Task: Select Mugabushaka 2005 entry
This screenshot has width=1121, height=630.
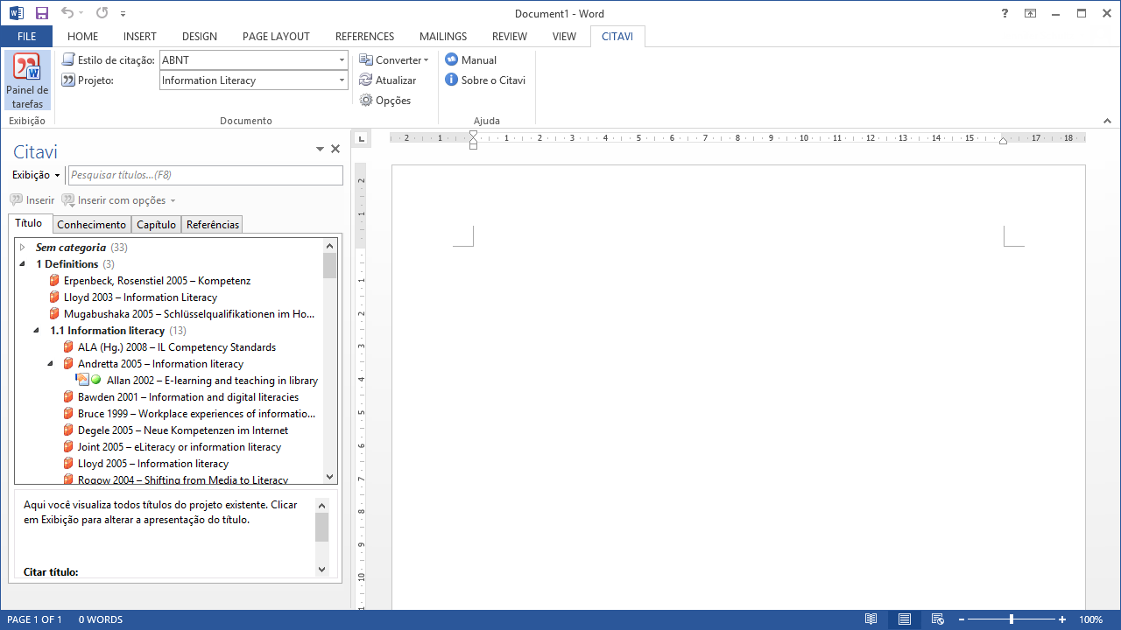Action: point(189,314)
